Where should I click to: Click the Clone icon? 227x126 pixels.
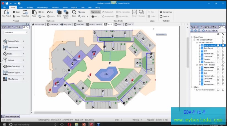59,13
